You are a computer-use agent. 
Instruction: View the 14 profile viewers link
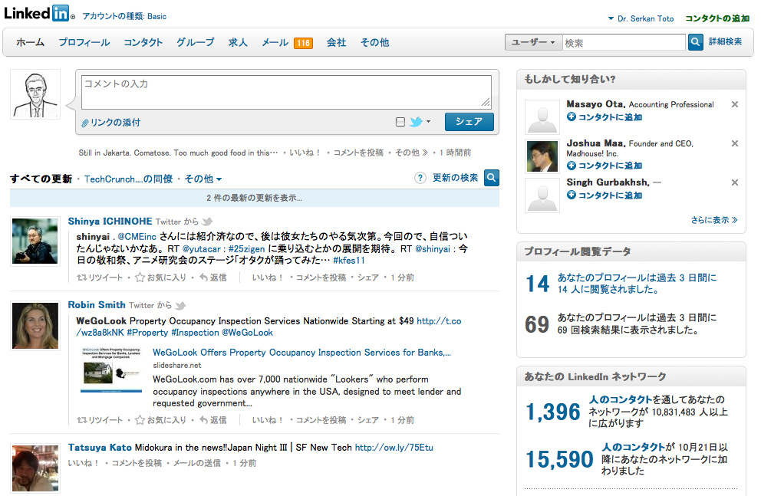637,284
